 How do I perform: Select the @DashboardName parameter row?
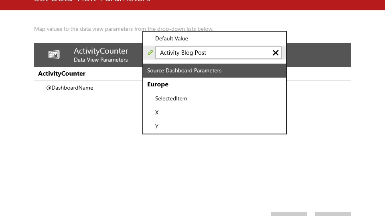(70, 88)
